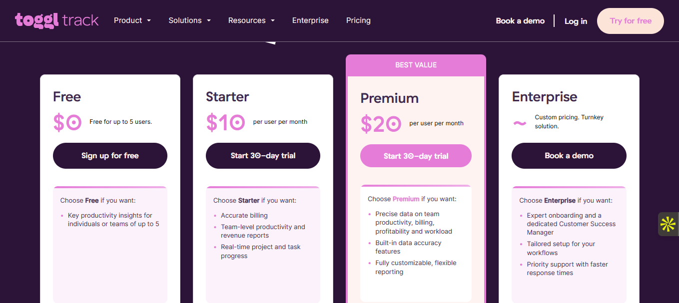The image size is (679, 303).
Task: Expand the Product dropdown menu
Action: [x=132, y=20]
